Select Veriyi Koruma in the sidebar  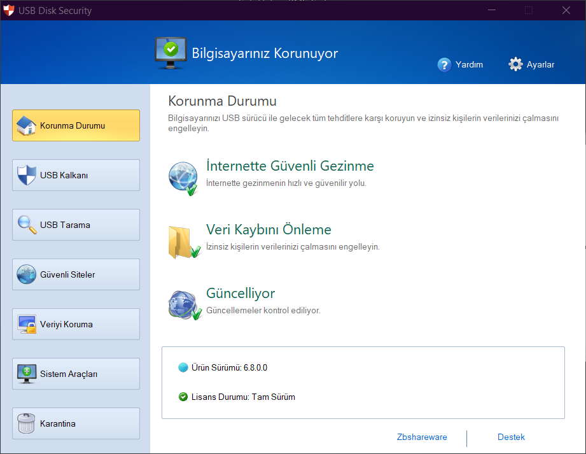pos(76,324)
